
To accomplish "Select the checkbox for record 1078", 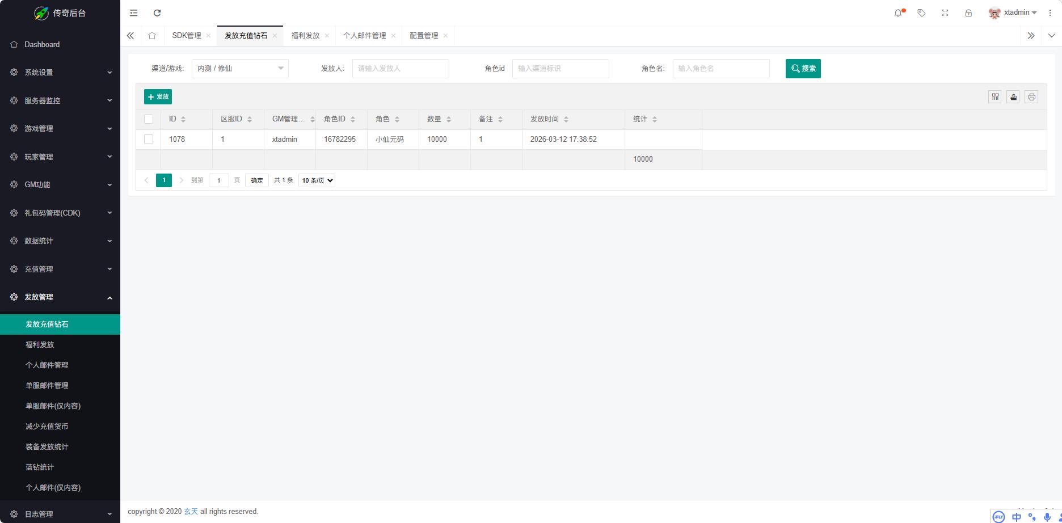I will (149, 139).
